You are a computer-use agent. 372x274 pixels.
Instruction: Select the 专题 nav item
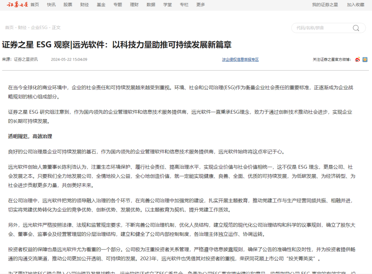pos(117,4)
